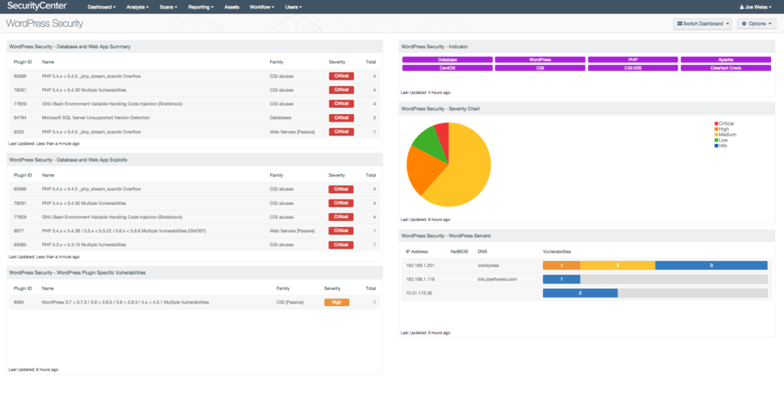This screenshot has width=784, height=394.
Task: Click the Cleartext Creds indicator
Action: 727,68
